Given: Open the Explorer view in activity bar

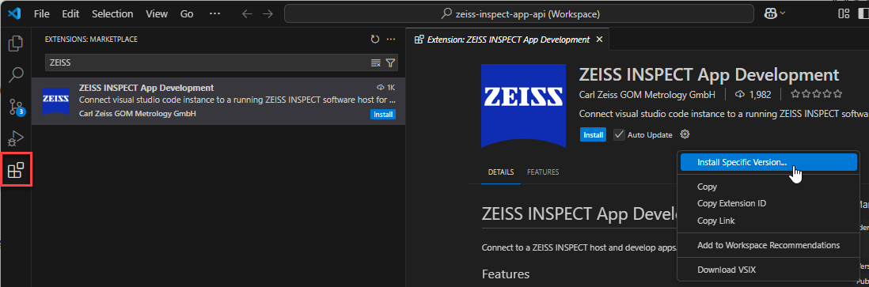Looking at the screenshot, I should [16, 43].
